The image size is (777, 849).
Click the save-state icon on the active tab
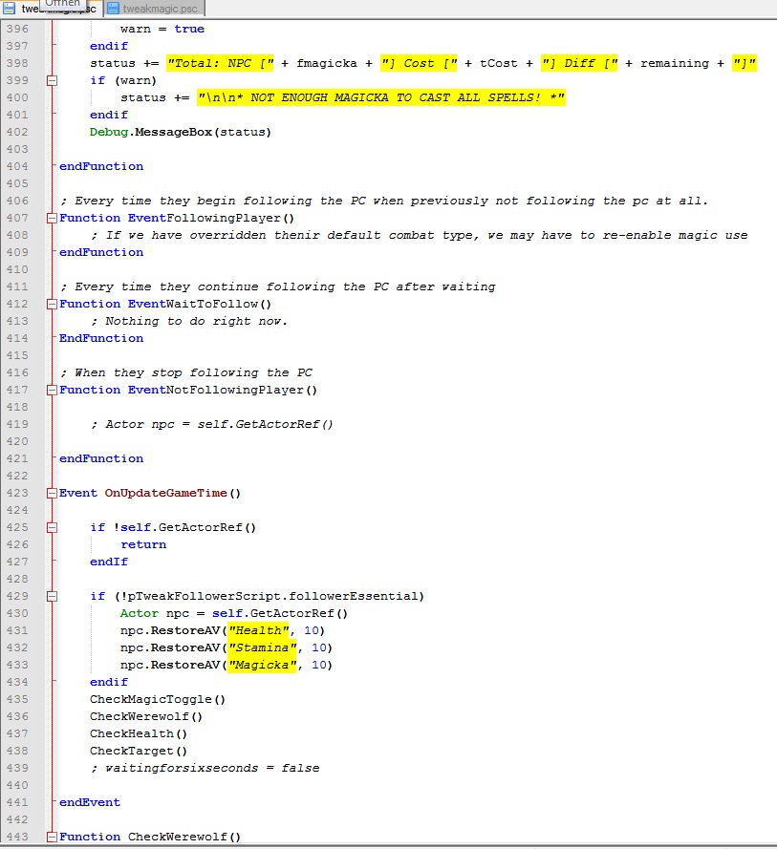[11, 9]
